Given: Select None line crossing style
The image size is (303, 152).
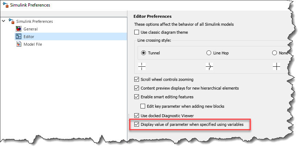Looking at the screenshot, I should tap(274, 53).
